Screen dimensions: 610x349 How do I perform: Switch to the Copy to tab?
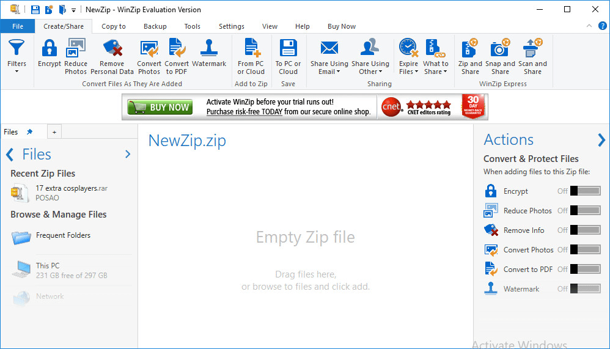point(114,26)
